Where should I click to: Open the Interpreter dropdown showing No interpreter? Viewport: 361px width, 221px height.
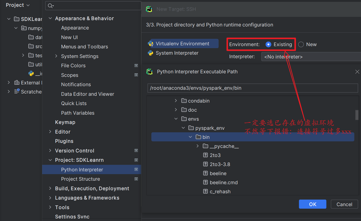[x=311, y=57]
